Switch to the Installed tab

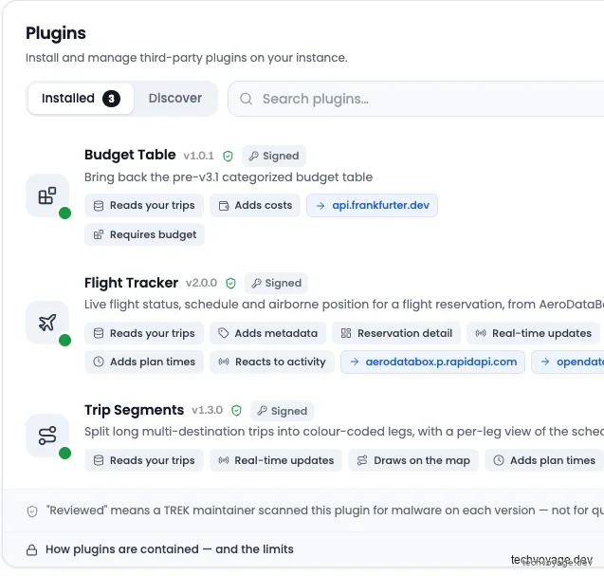pos(81,99)
